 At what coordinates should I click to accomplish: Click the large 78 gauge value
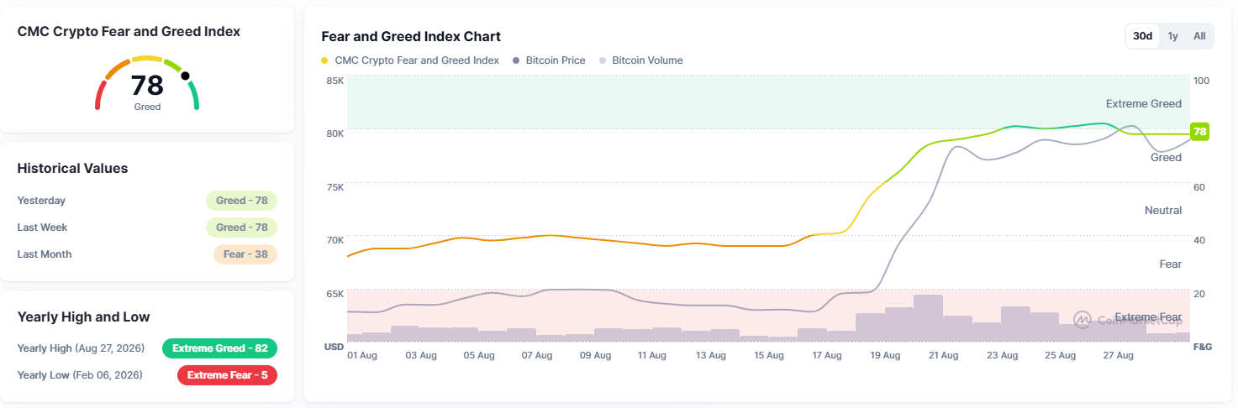pos(147,86)
